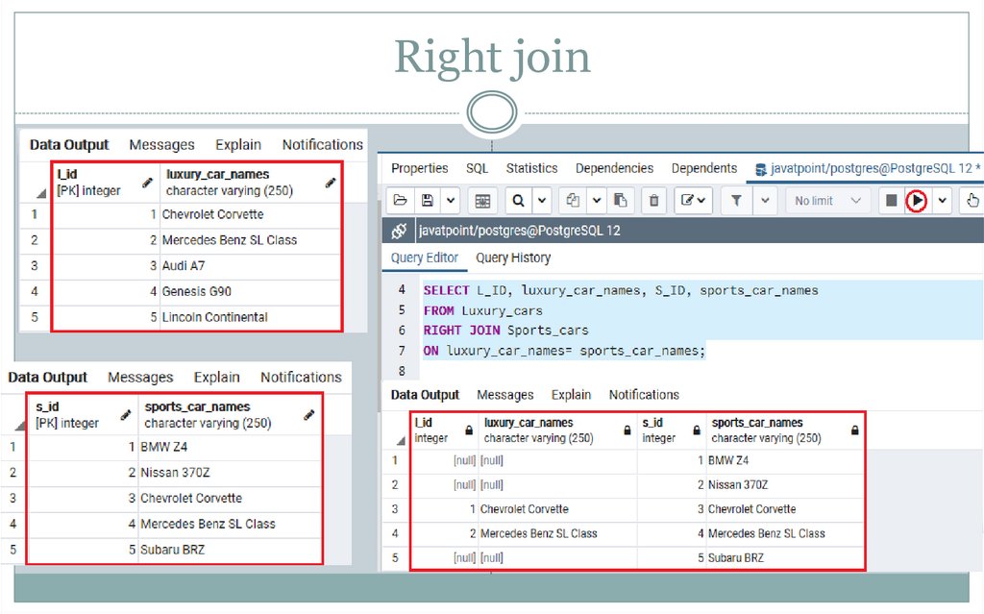Image resolution: width=984 pixels, height=614 pixels.
Task: Open the No limit rows dropdown
Action: click(827, 201)
